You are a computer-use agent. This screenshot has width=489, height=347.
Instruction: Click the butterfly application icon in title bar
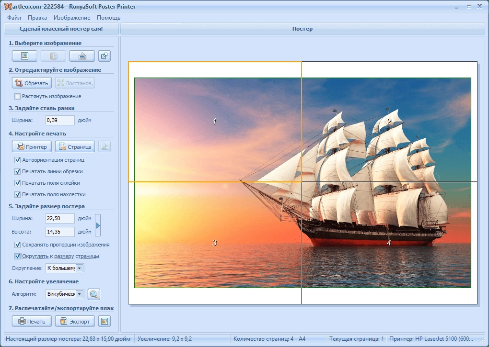point(8,6)
